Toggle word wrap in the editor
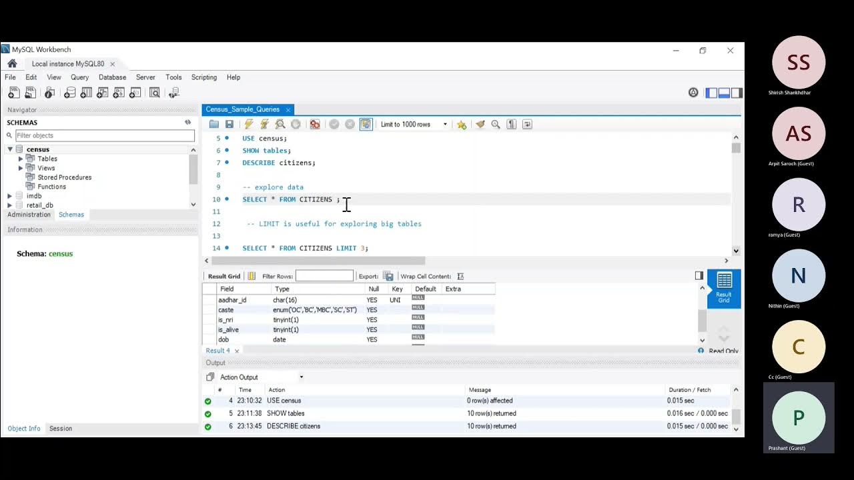854x480 pixels. tap(527, 124)
